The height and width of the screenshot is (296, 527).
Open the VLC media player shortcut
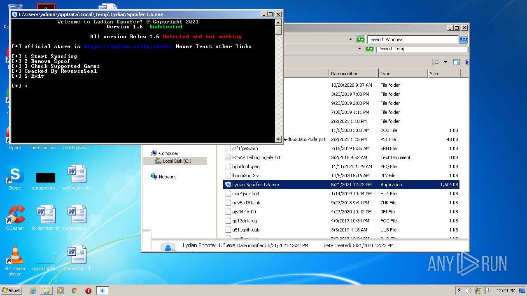15,261
